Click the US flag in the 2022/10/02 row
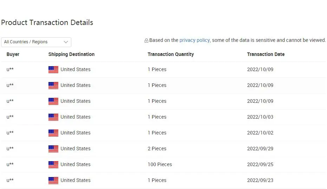The width and height of the screenshot is (327, 189). [53, 133]
